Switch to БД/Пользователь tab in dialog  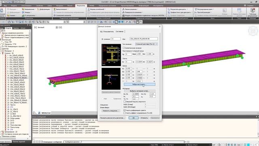tap(107, 32)
